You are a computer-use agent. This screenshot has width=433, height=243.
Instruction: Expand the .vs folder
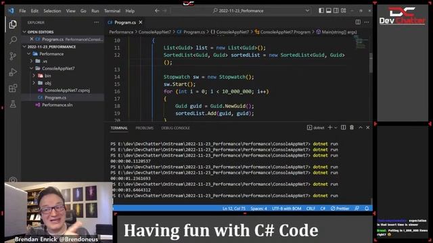(x=32, y=61)
